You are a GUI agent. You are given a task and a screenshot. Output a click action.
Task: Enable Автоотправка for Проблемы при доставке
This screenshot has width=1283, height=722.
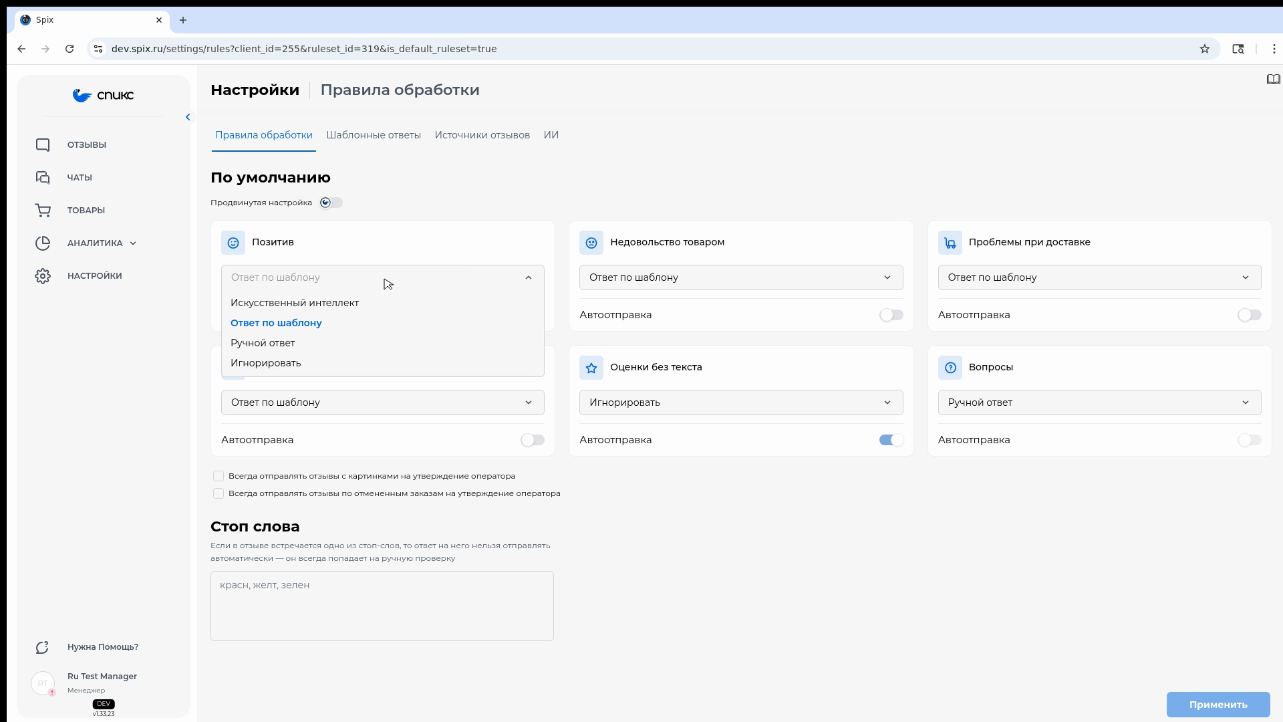coord(1249,315)
